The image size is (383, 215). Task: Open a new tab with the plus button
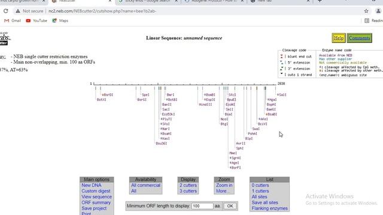[x=320, y=1]
